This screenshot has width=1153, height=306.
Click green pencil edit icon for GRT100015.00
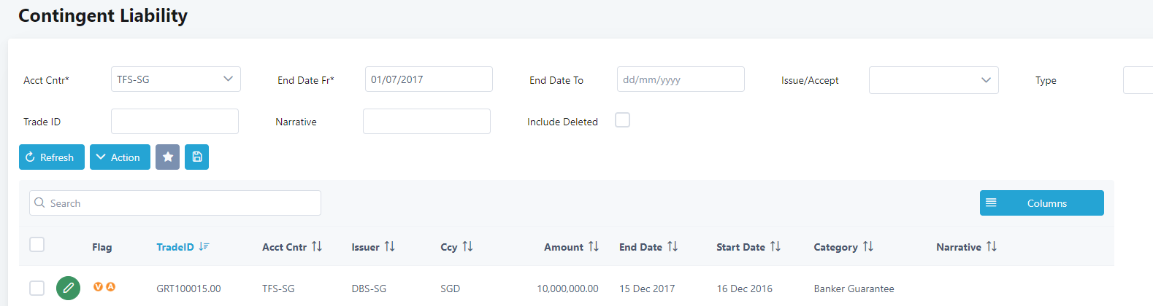coord(68,289)
